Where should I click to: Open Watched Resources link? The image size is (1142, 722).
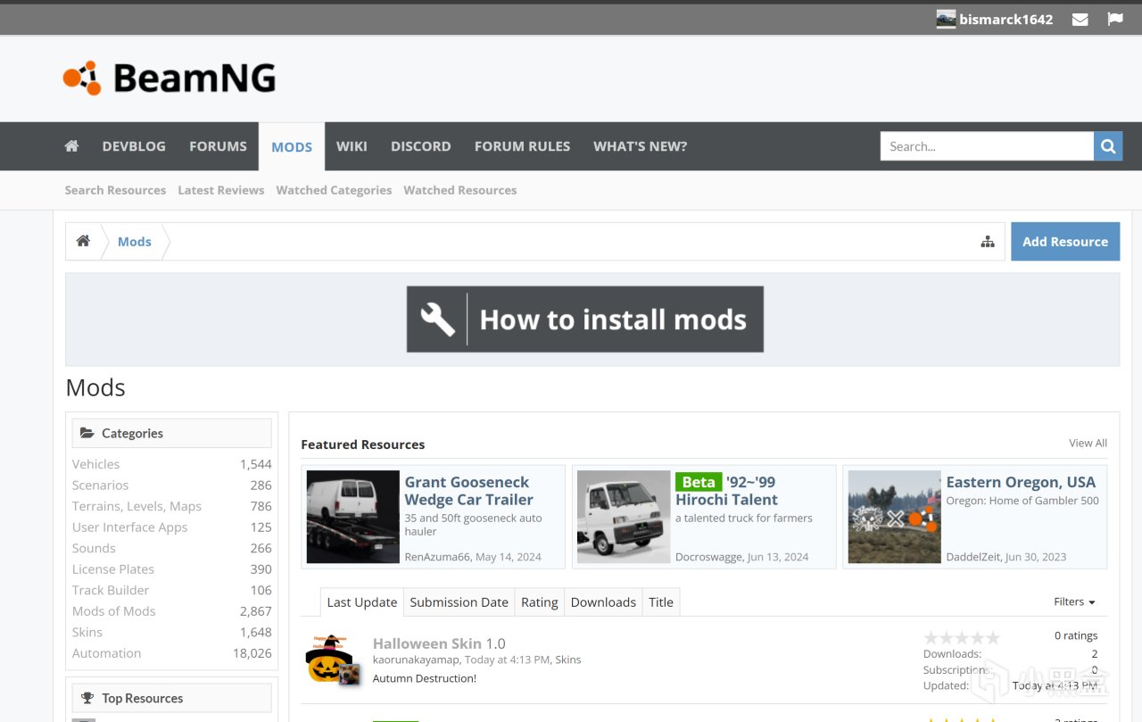[x=459, y=190]
